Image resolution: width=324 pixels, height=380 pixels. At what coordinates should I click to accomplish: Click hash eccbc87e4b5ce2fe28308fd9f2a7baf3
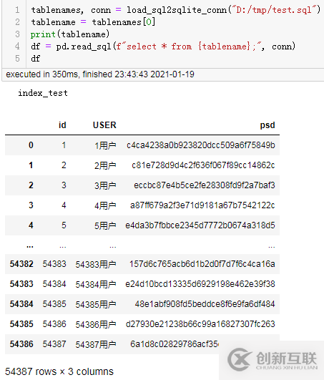click(205, 185)
